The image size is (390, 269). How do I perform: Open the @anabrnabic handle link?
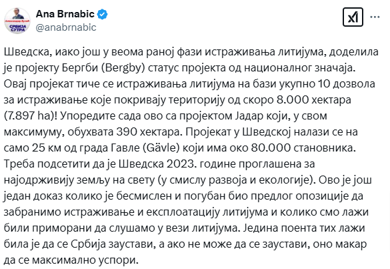point(66,27)
